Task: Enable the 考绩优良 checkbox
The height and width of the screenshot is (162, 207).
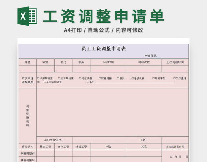Action: pyautogui.click(x=133, y=78)
